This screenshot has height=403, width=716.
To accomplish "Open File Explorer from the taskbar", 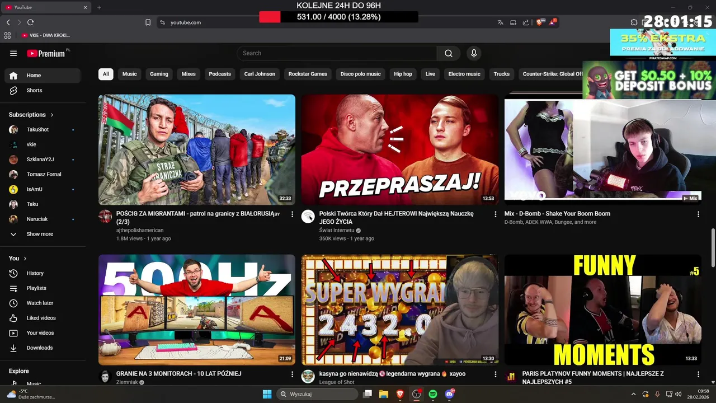I will pyautogui.click(x=384, y=394).
